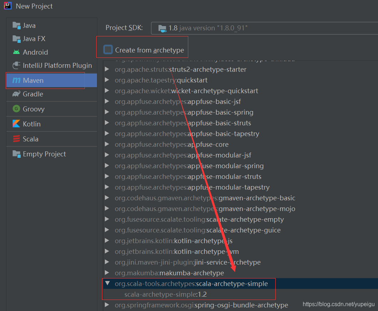Expand the spring-osgi-bundle-archetype node
Viewport: 378px width, 311px height.
[x=107, y=305]
